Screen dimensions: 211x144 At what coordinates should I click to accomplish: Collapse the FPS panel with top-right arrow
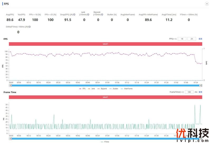[207, 4]
